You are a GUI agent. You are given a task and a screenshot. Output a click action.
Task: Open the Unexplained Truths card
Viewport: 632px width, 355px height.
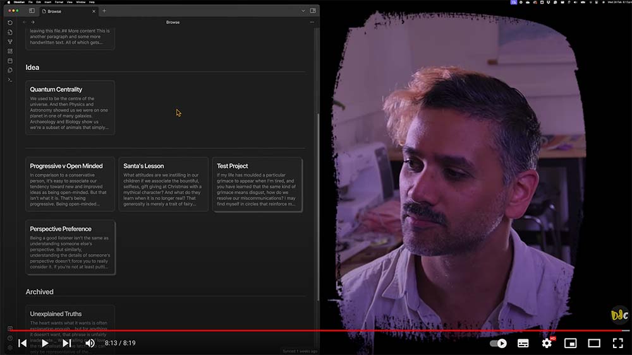[x=70, y=330]
